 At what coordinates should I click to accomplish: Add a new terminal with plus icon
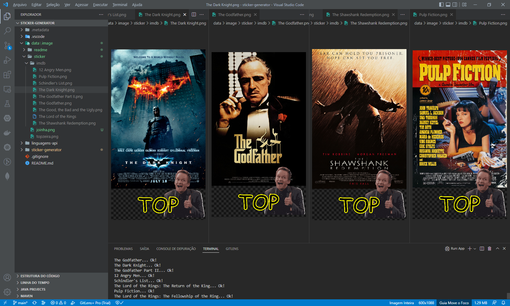coord(470,248)
